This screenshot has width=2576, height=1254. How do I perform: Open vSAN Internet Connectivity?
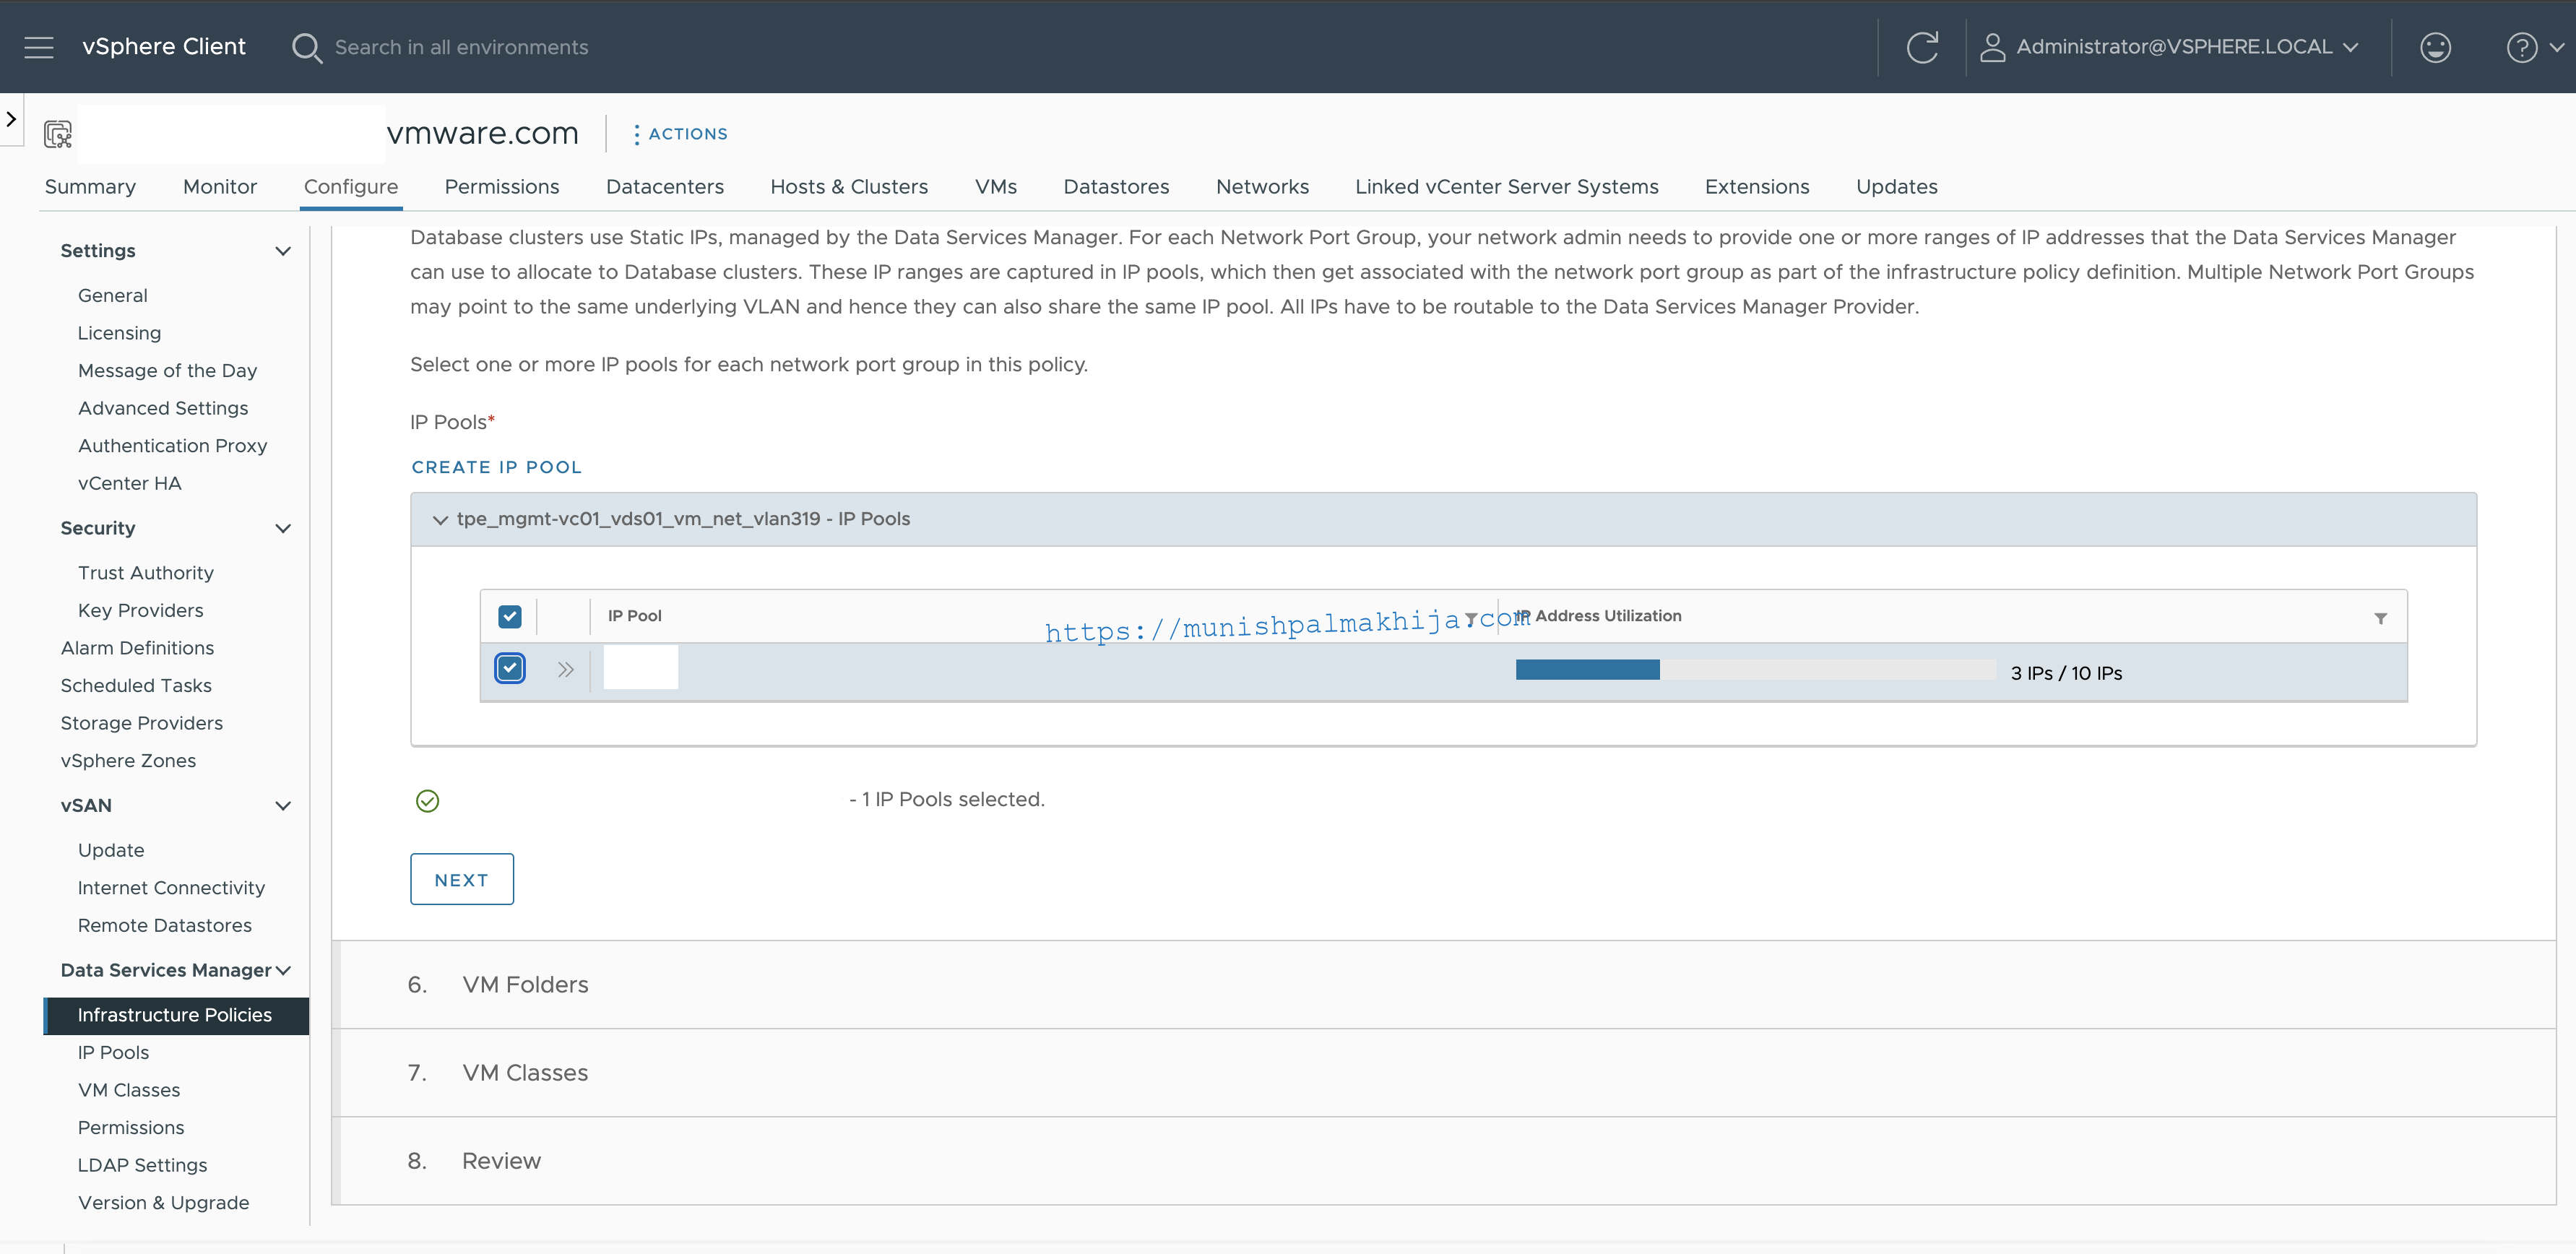[172, 888]
